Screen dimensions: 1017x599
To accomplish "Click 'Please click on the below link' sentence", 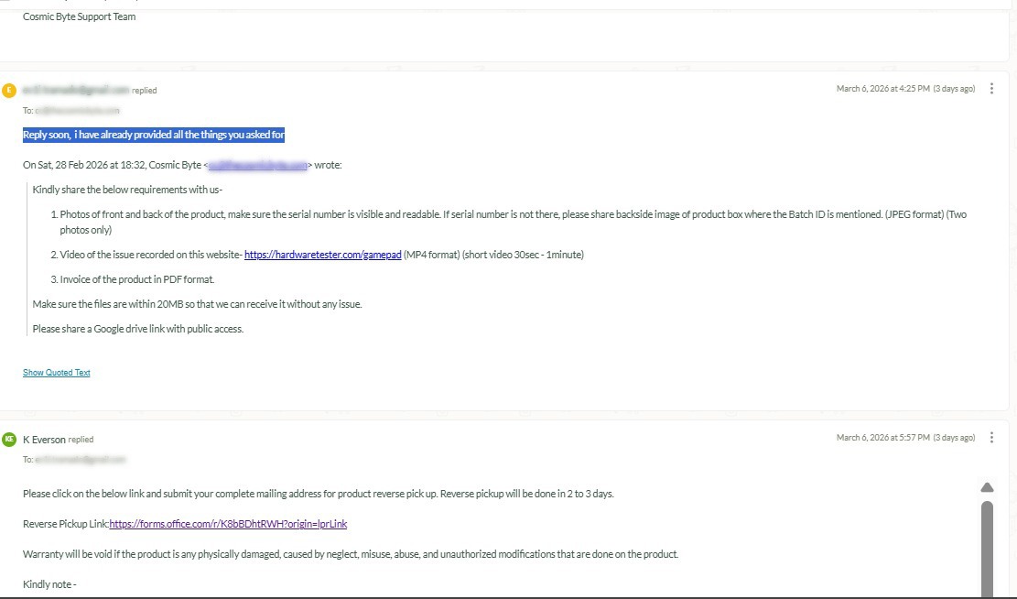I will pos(318,494).
